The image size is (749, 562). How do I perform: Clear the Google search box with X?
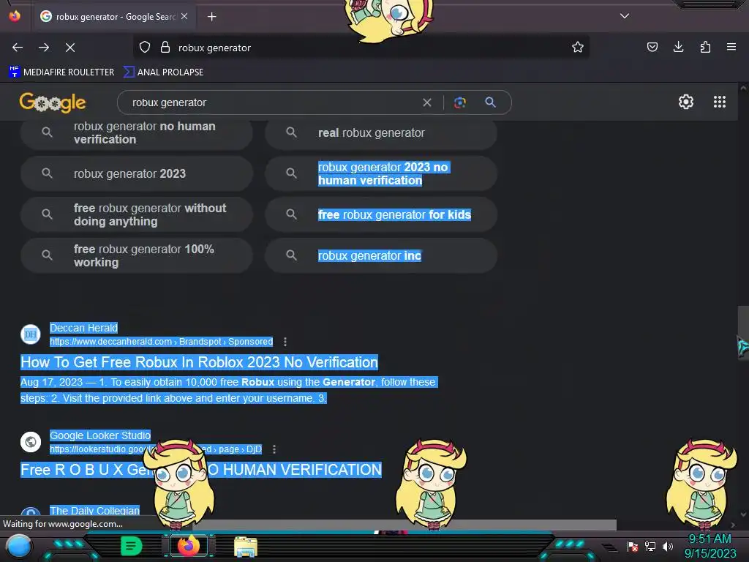[x=427, y=102]
